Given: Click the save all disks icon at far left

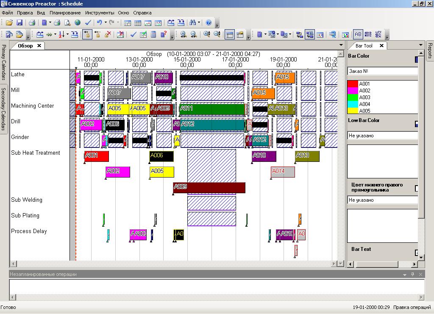Looking at the screenshot, I should [9, 35].
